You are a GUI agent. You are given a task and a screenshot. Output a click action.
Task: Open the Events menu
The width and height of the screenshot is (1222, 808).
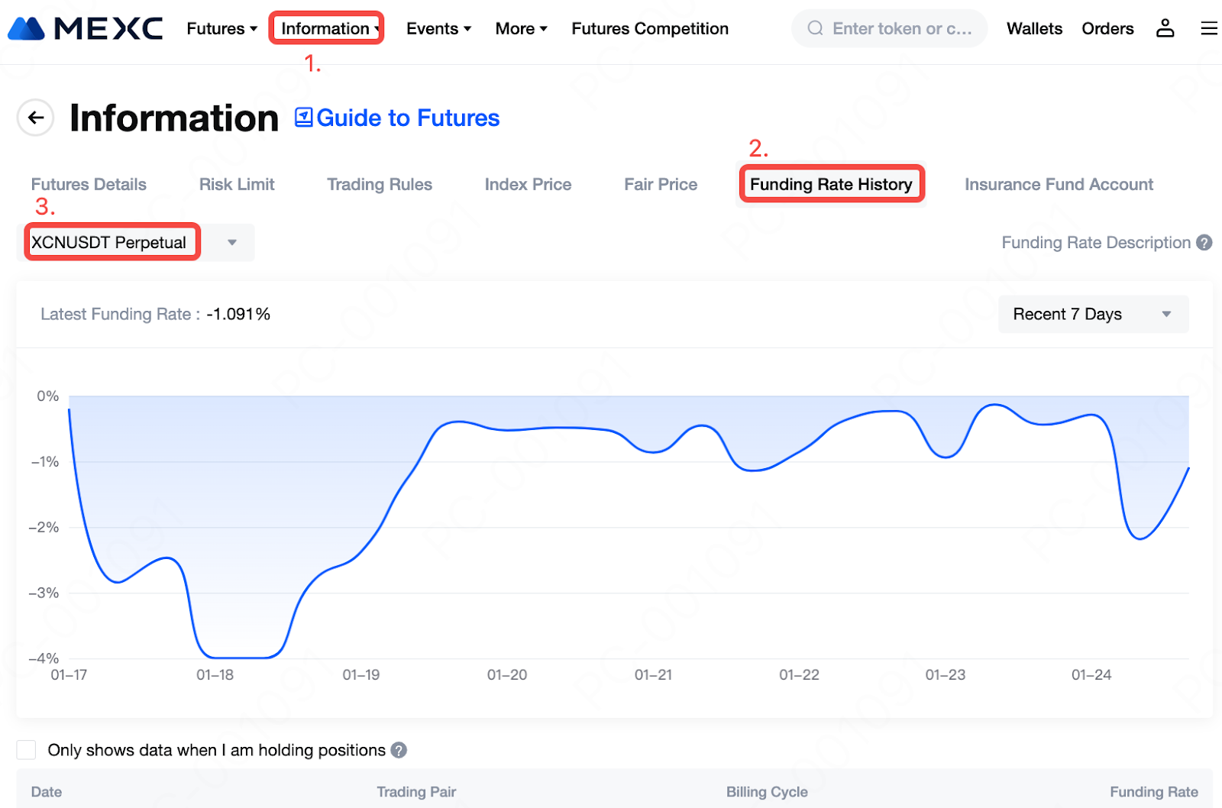(438, 28)
